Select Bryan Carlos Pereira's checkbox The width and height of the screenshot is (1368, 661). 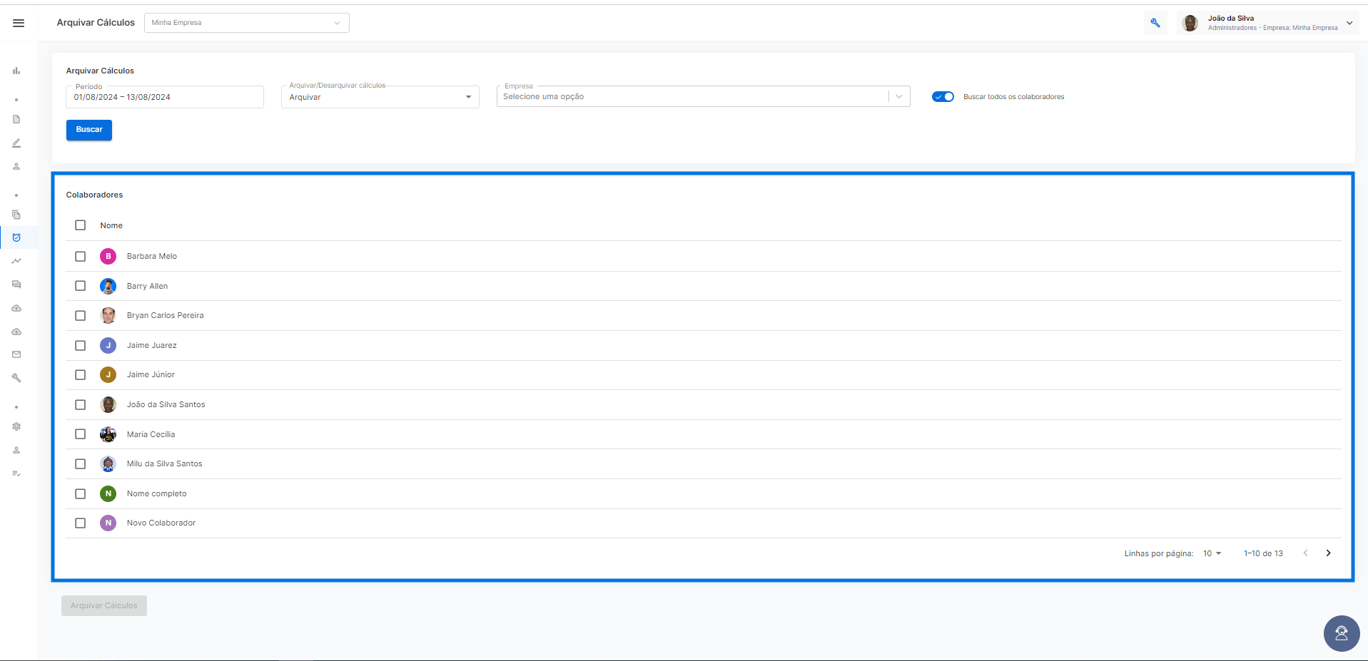(x=81, y=315)
